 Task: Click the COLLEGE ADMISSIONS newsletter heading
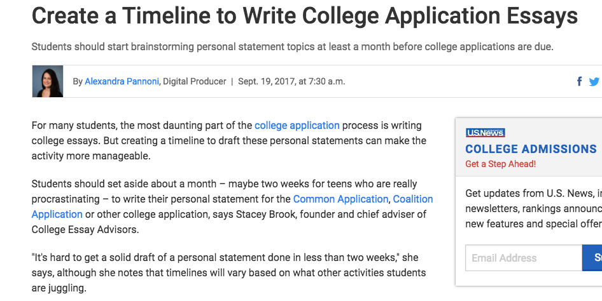[531, 149]
